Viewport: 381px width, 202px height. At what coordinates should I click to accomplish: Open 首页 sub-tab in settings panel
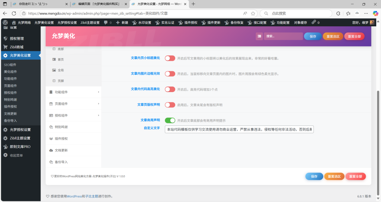point(74,59)
